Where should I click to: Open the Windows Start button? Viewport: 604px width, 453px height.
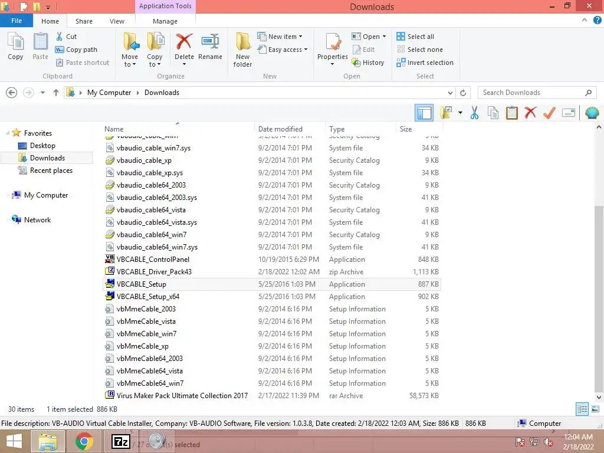point(14,441)
